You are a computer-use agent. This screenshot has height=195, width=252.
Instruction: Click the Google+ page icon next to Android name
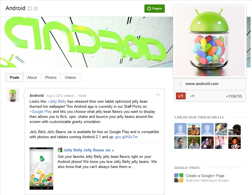tap(30, 8)
